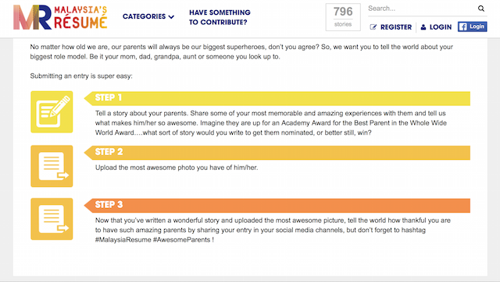Click the 796 stories counter box
Screen dimensions: 500x282
click(x=343, y=17)
